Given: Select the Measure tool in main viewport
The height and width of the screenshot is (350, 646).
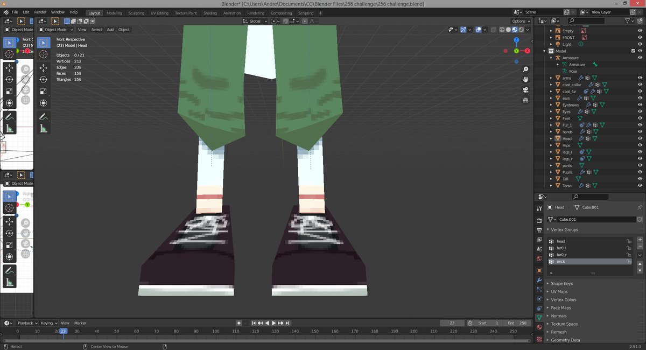Looking at the screenshot, I should [x=44, y=128].
